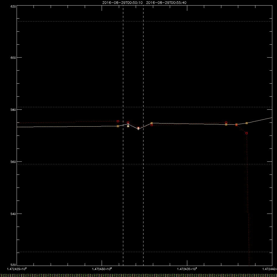Pick the left vertical dashed time marker line
Viewport: 277px width, 277px height.
pos(123,135)
